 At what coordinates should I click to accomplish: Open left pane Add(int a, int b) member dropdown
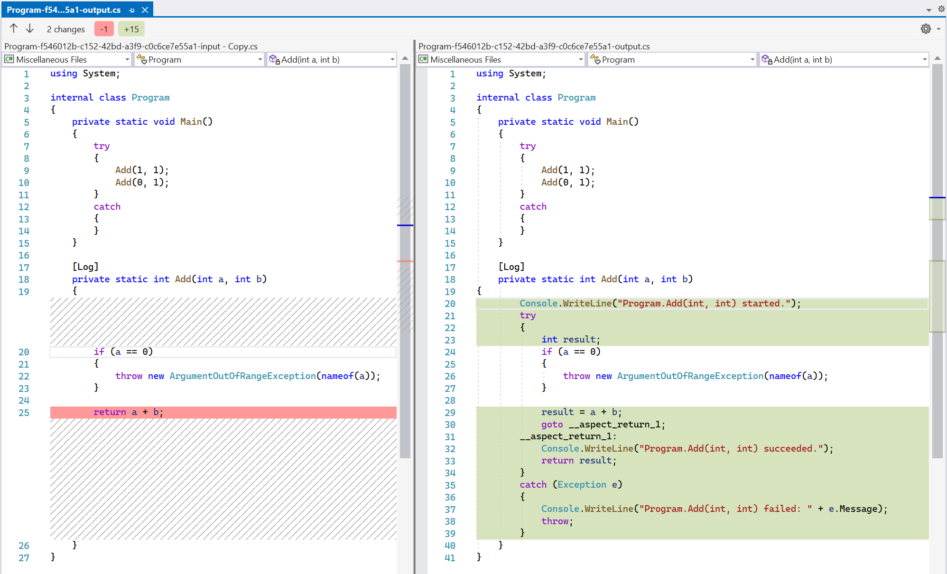(332, 59)
